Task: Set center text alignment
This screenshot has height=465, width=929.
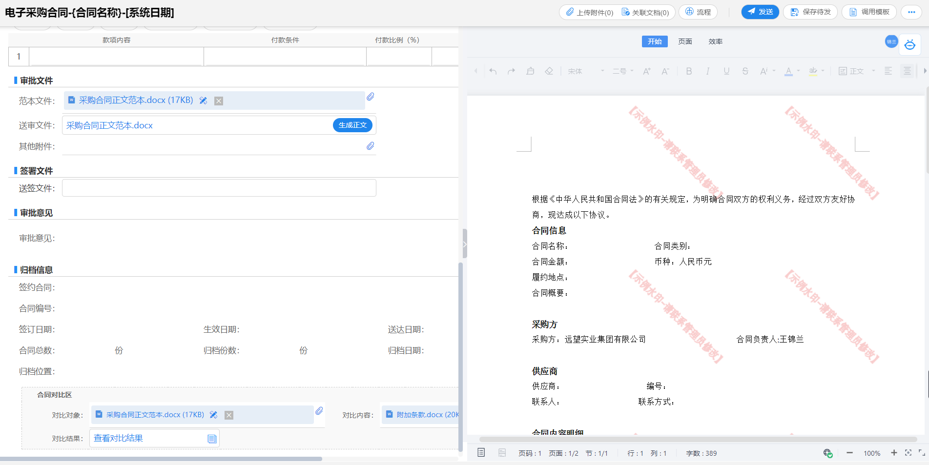Action: click(907, 71)
